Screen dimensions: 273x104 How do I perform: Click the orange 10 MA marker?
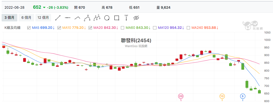(222, 96)
